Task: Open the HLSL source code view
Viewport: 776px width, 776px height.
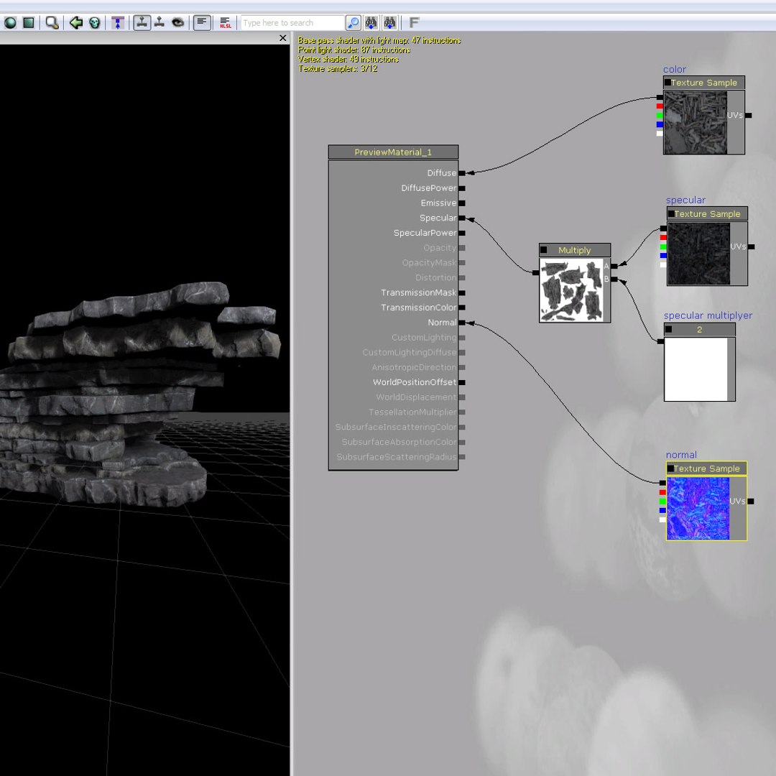Action: click(x=226, y=23)
